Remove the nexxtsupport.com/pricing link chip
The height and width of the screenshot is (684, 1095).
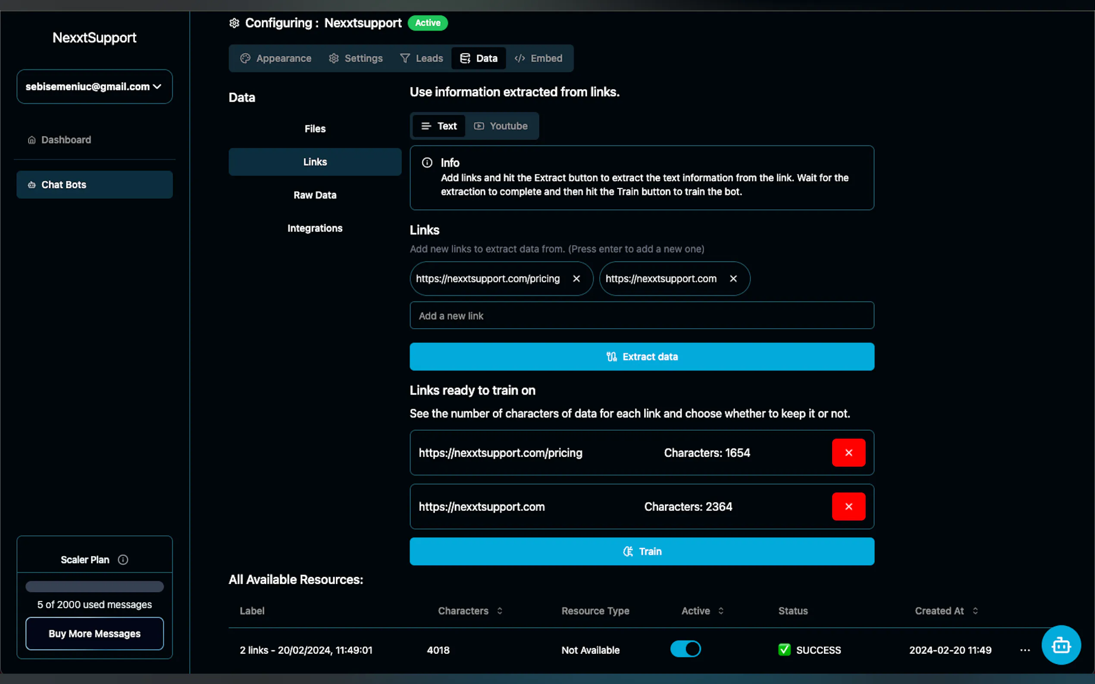point(576,279)
